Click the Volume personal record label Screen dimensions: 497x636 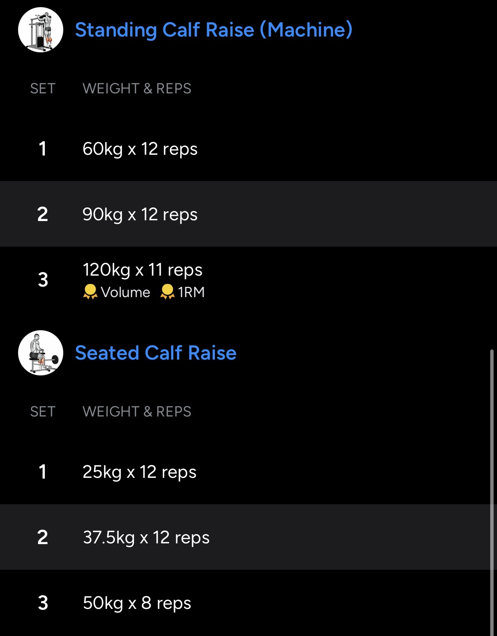coord(125,292)
